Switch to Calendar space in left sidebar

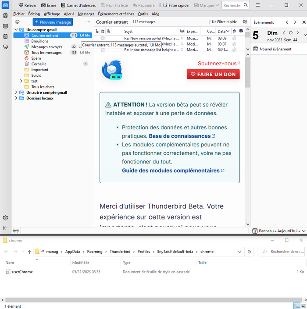point(5,26)
